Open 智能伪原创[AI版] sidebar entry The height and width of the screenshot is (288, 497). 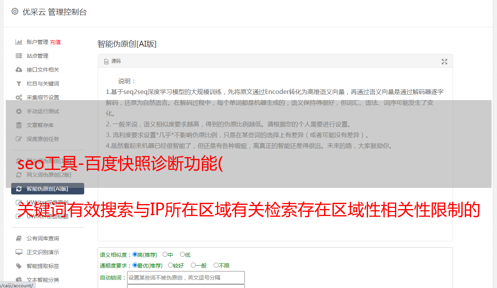coord(47,189)
